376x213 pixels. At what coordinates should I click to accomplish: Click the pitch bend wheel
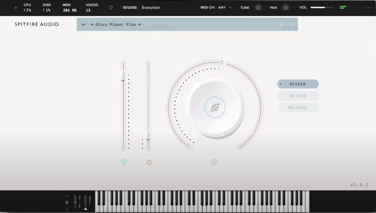click(75, 202)
